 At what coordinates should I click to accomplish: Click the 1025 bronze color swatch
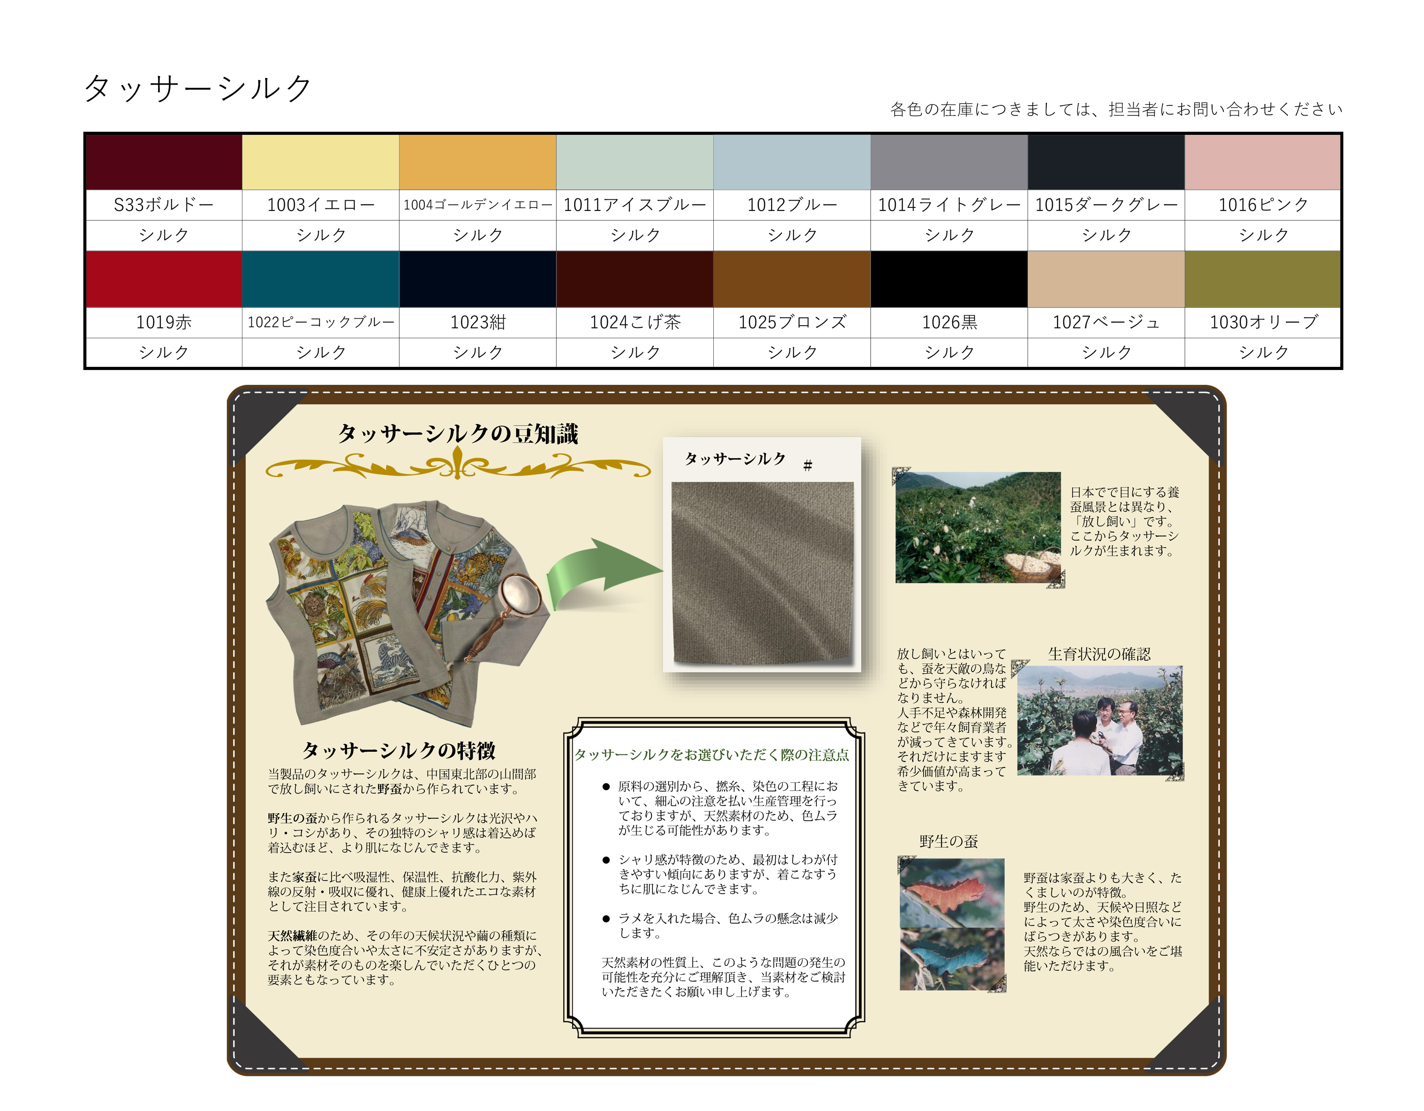click(x=792, y=280)
